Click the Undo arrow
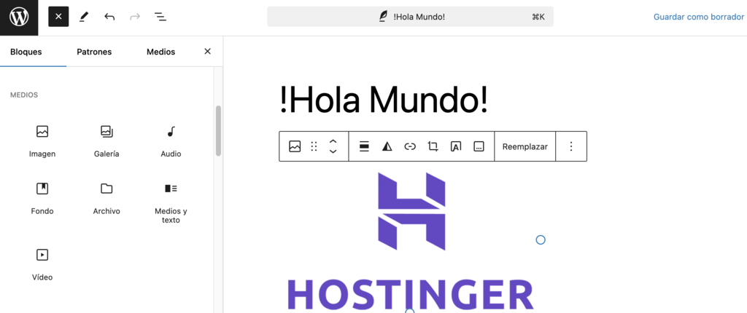747x313 pixels. click(109, 17)
